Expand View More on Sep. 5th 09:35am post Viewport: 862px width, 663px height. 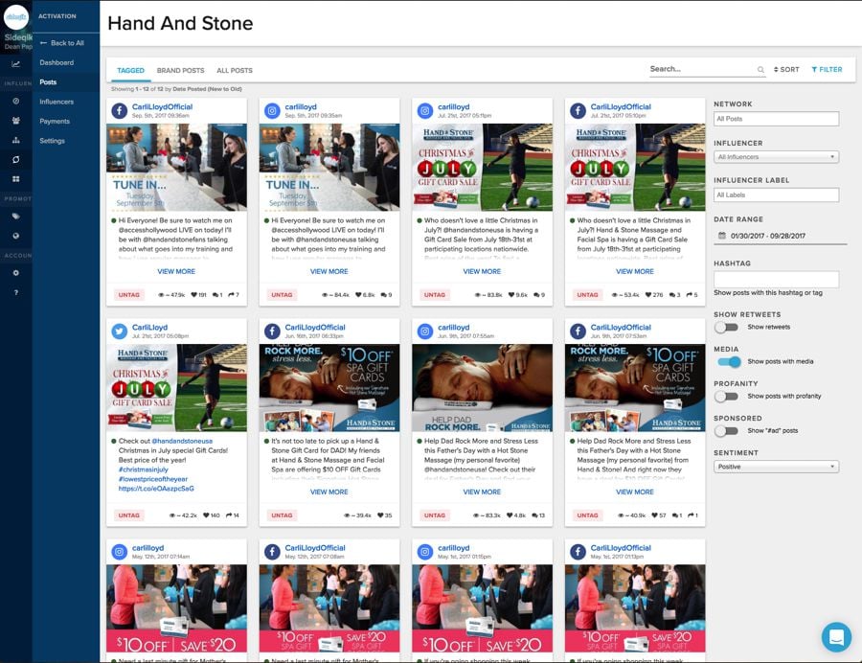[x=329, y=271]
